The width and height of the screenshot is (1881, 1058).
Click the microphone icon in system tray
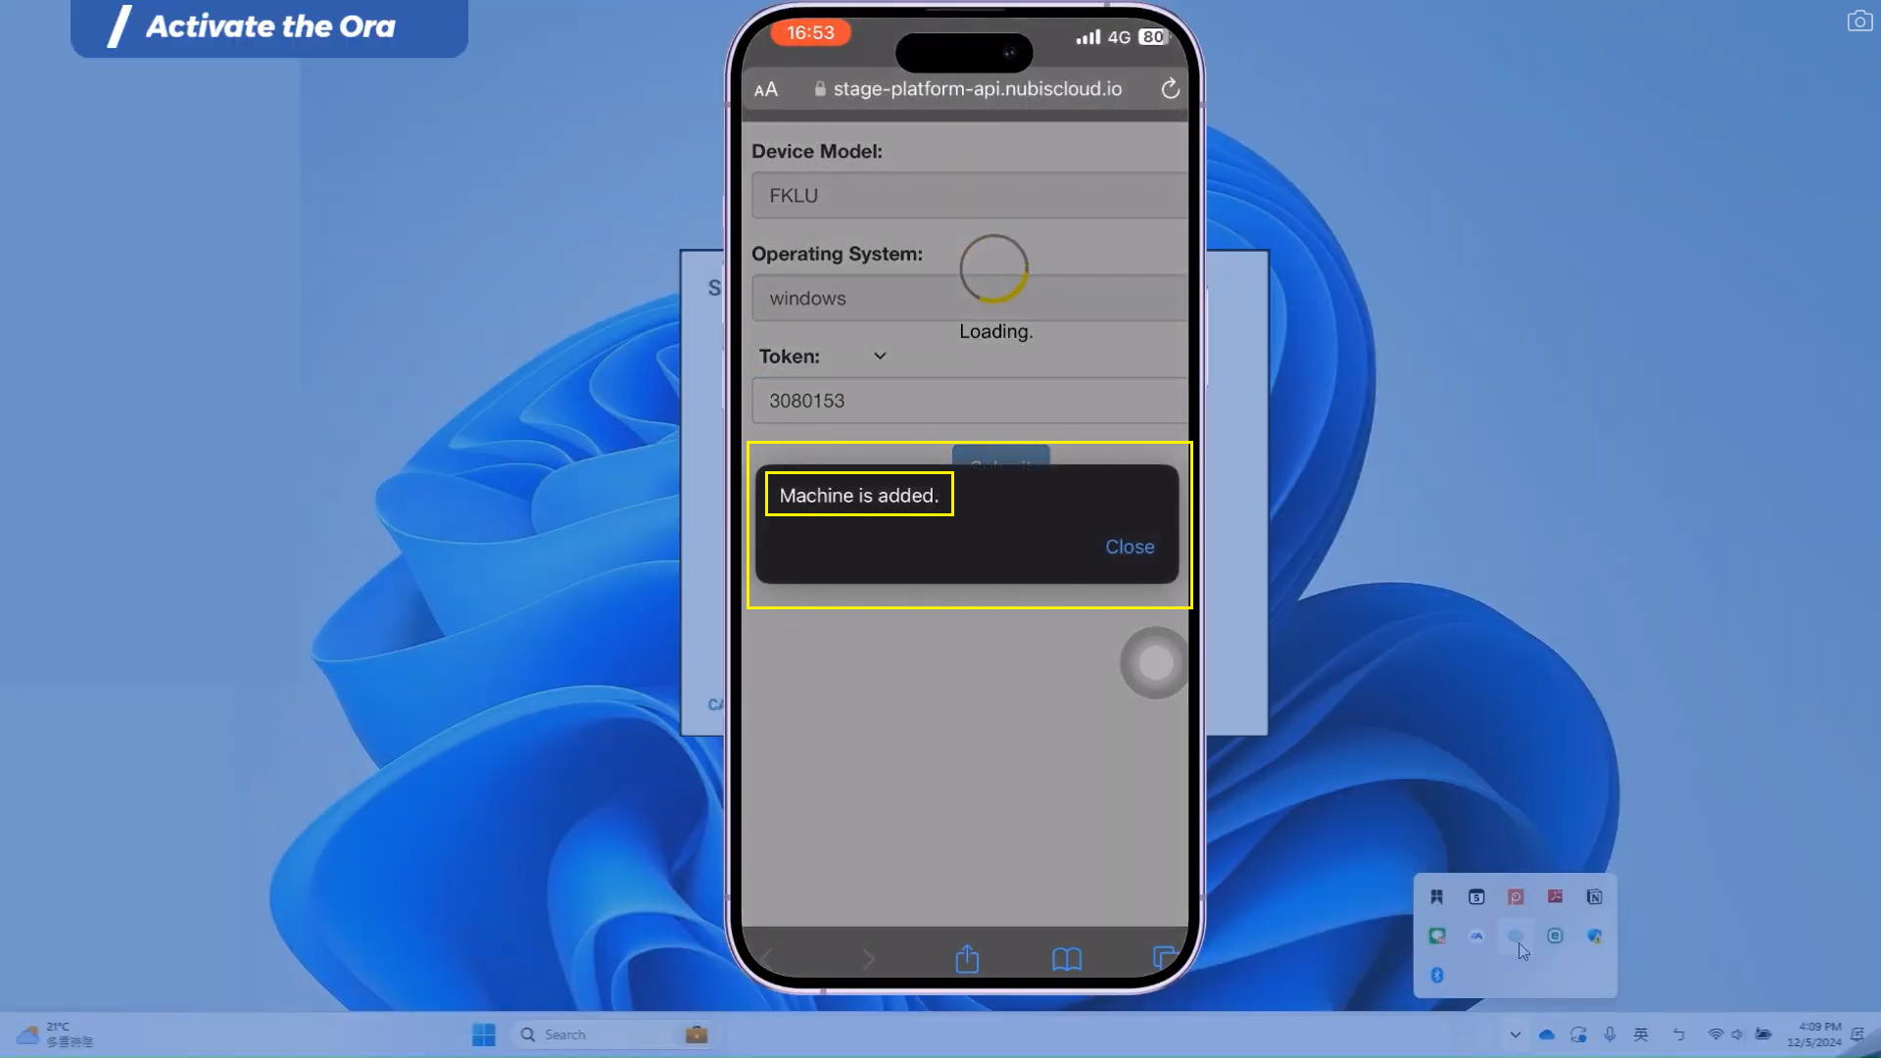pyautogui.click(x=1610, y=1034)
